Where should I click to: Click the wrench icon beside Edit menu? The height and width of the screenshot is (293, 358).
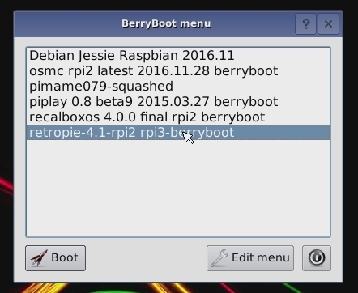pyautogui.click(x=219, y=258)
